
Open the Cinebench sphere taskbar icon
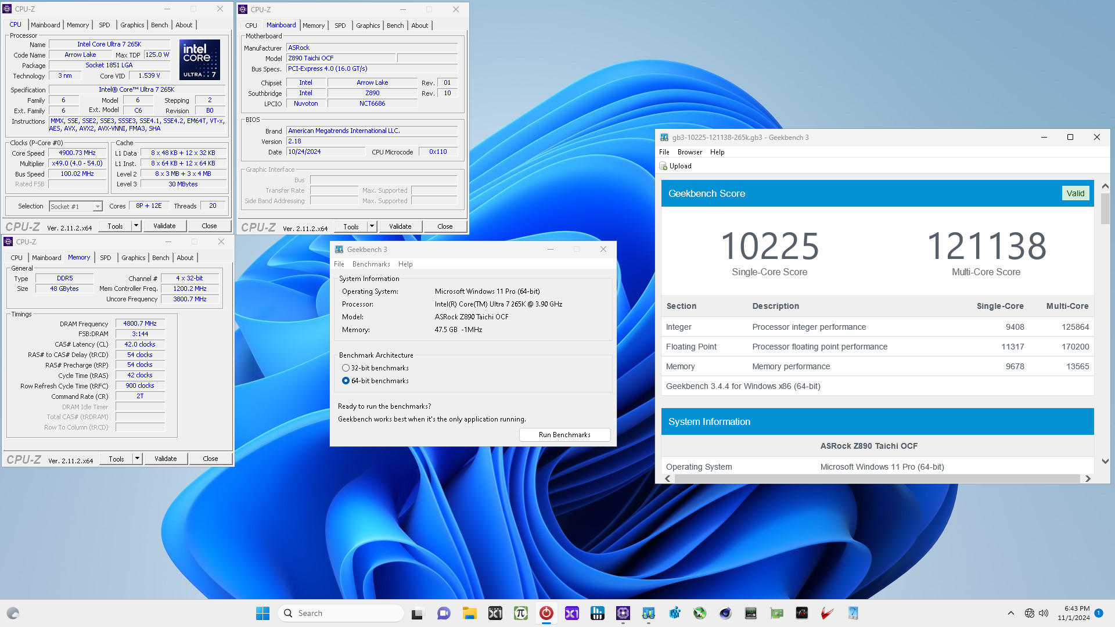725,613
